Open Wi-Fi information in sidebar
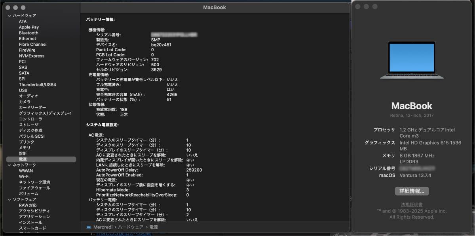 coord(24,176)
